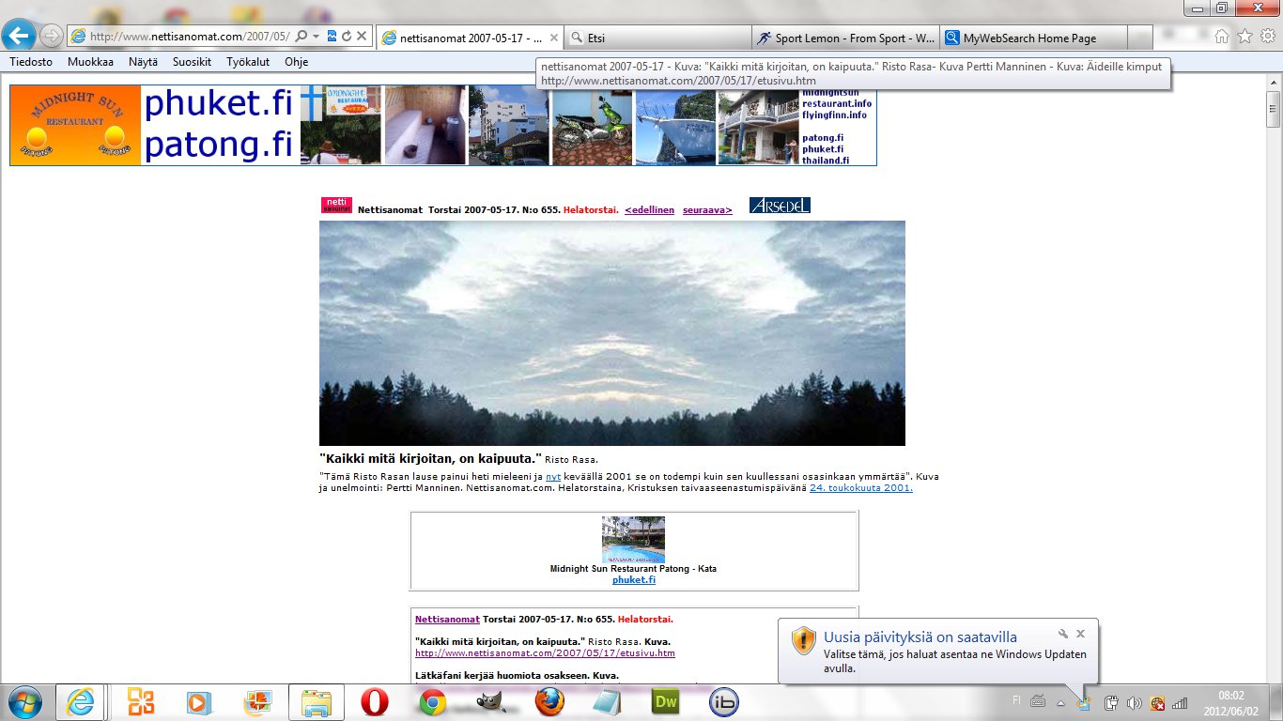Click the Compatibility View icon in address bar
The height and width of the screenshot is (721, 1283).
point(332,37)
